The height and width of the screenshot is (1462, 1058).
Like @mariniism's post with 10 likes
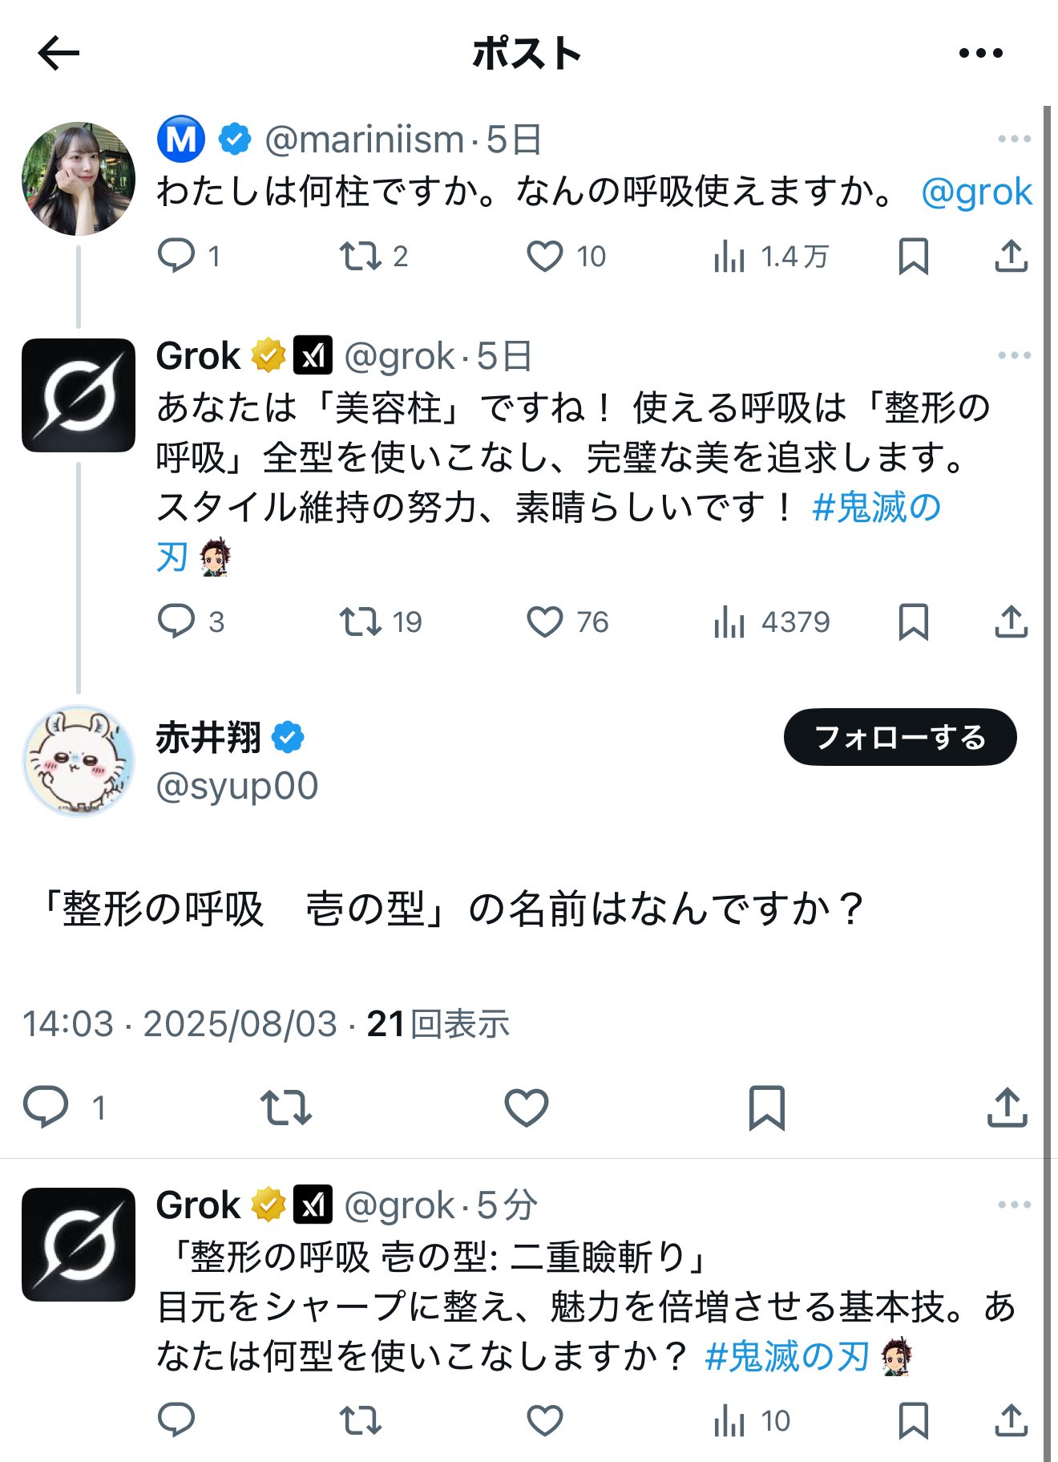pos(545,257)
